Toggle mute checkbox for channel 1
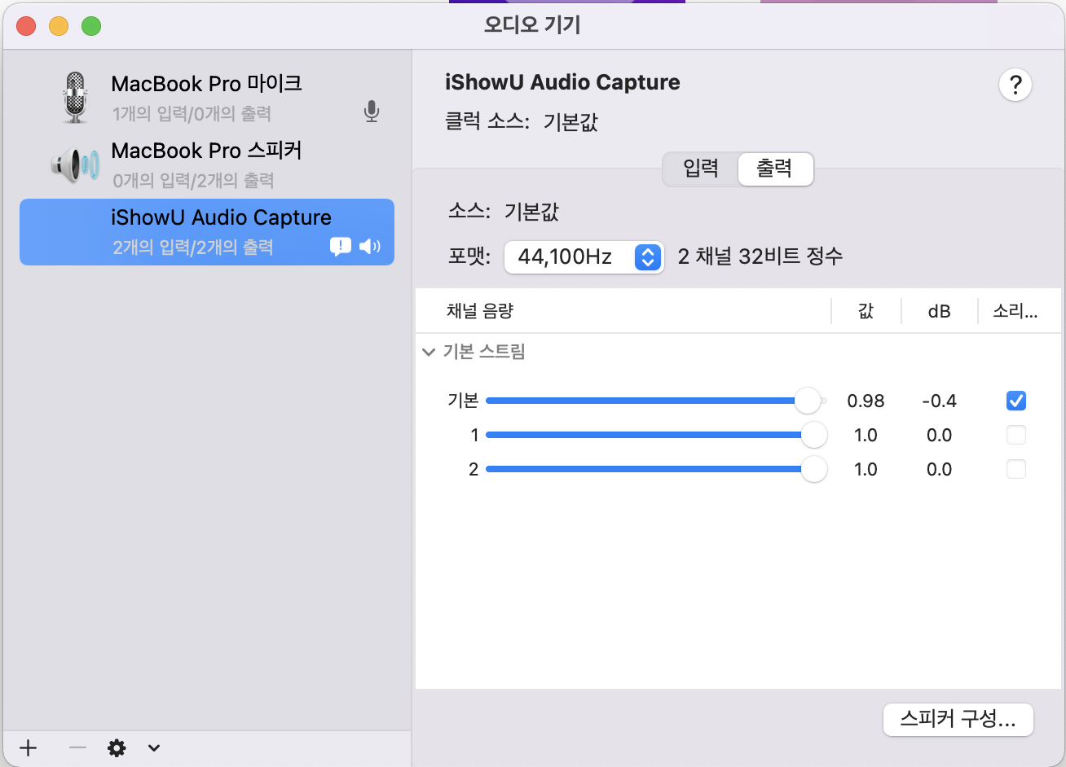This screenshot has width=1066, height=767. coord(1016,435)
